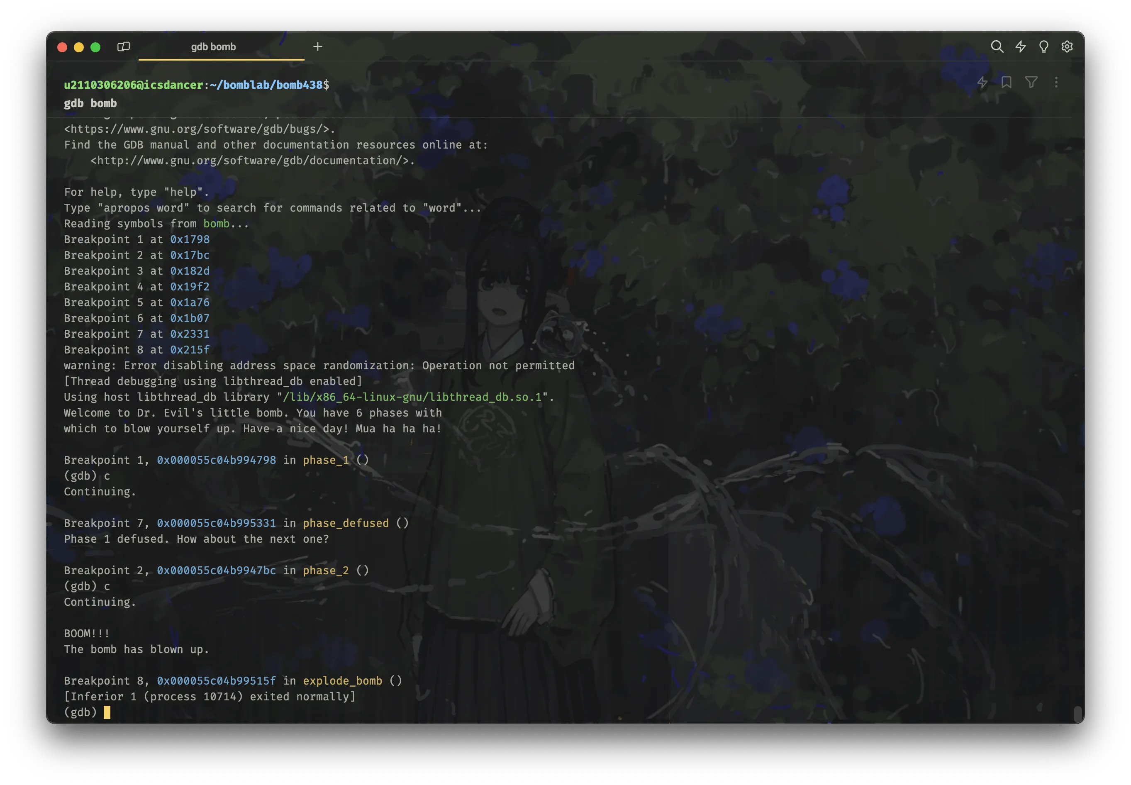Click the libthread_db.so.1 library path
Image resolution: width=1131 pixels, height=785 pixels.
tap(412, 397)
